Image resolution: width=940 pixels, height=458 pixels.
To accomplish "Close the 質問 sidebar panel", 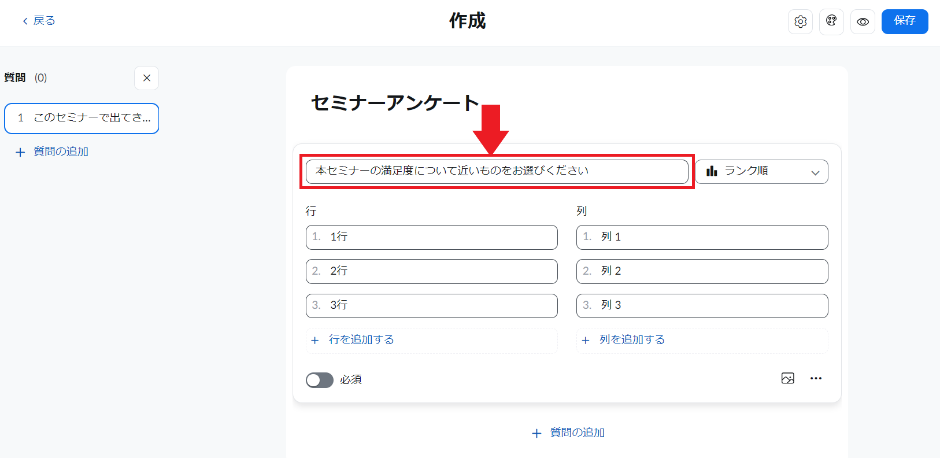I will click(x=147, y=78).
